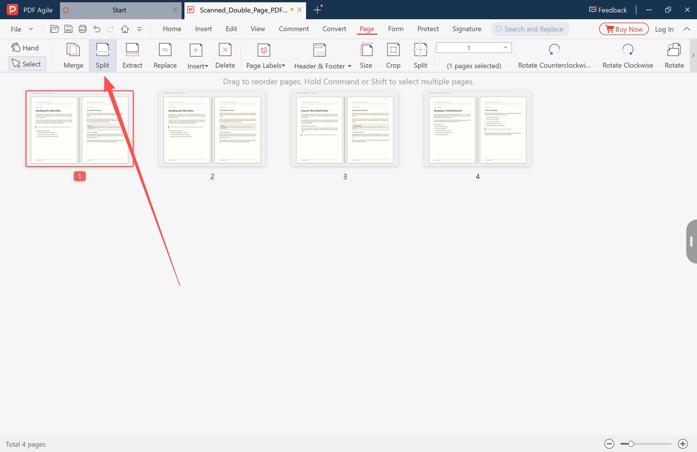The image size is (697, 452).
Task: Open the Feedback button
Action: 608,10
